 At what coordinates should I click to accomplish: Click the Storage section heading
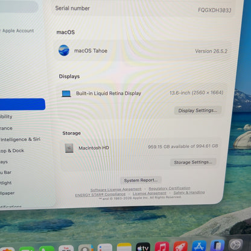pos(72,133)
